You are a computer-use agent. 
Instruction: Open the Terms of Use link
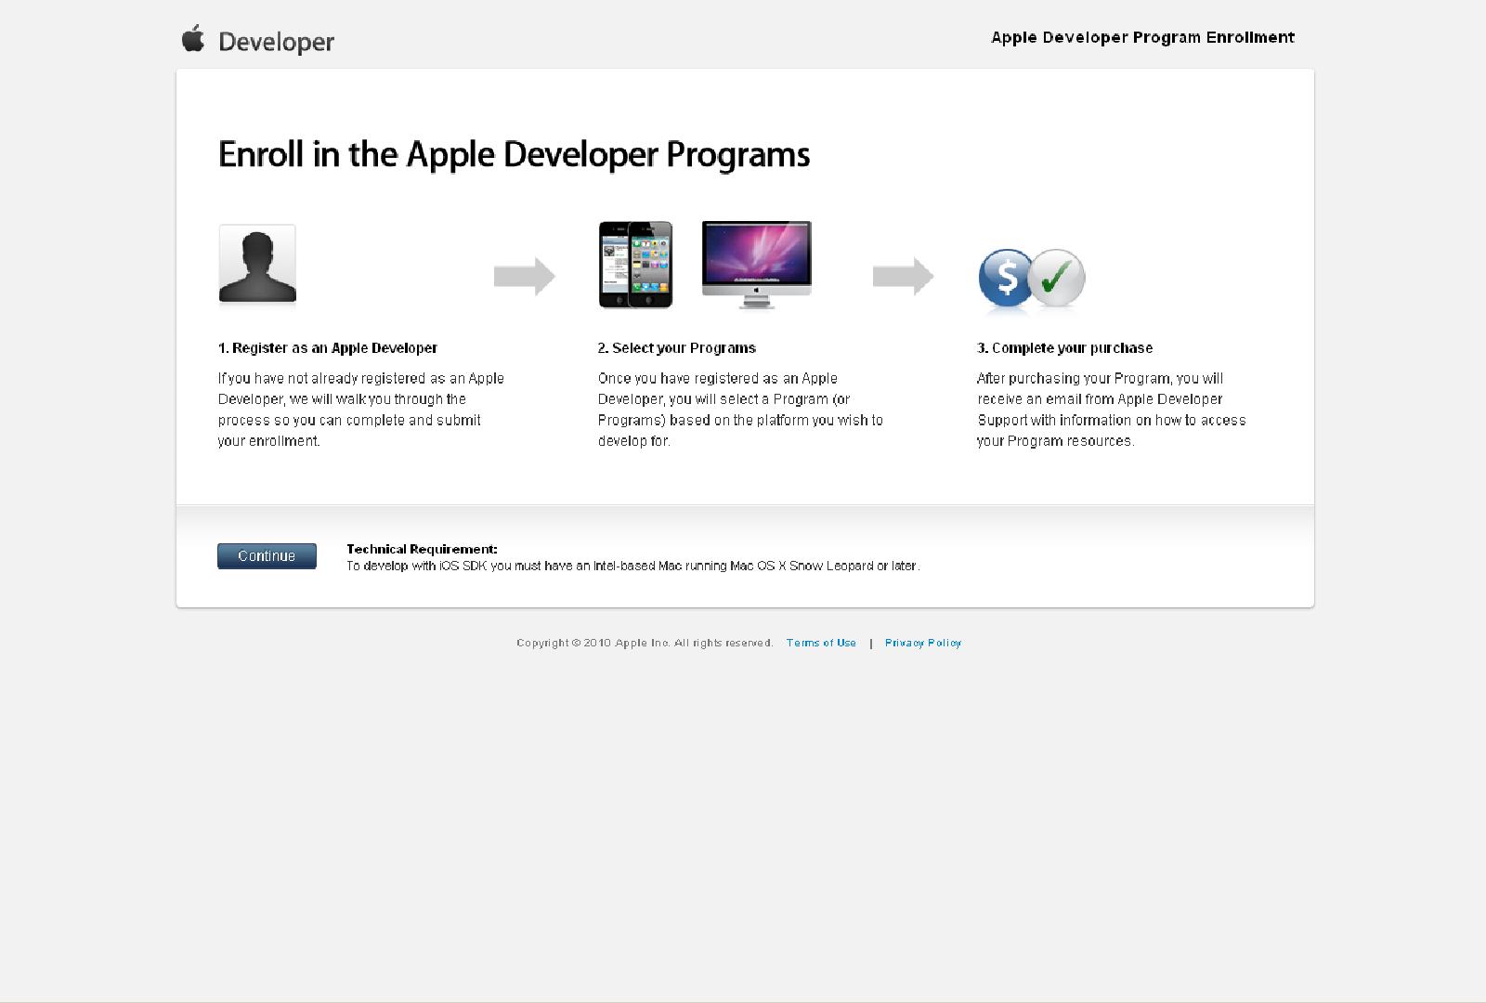(821, 643)
